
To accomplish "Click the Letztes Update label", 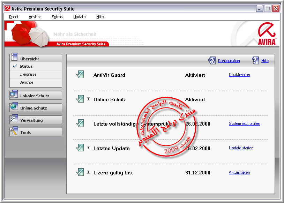I will point(111,148).
